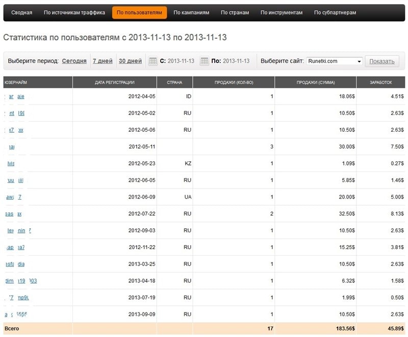Open the start date calendar icon
Screen dimensions: 408x337
click(x=152, y=61)
